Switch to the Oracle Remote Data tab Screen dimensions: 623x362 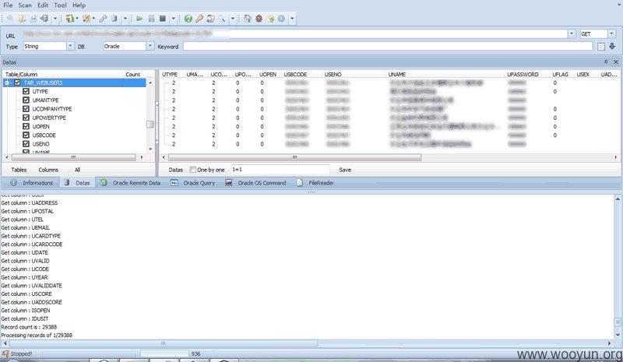click(130, 183)
